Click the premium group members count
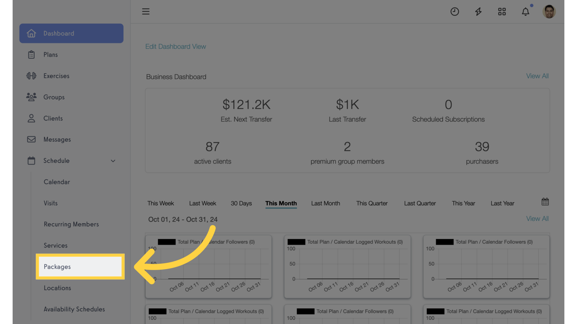Viewport: 577px width, 324px height. click(347, 146)
